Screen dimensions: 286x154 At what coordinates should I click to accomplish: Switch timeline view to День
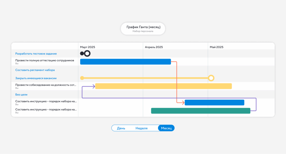point(121,128)
